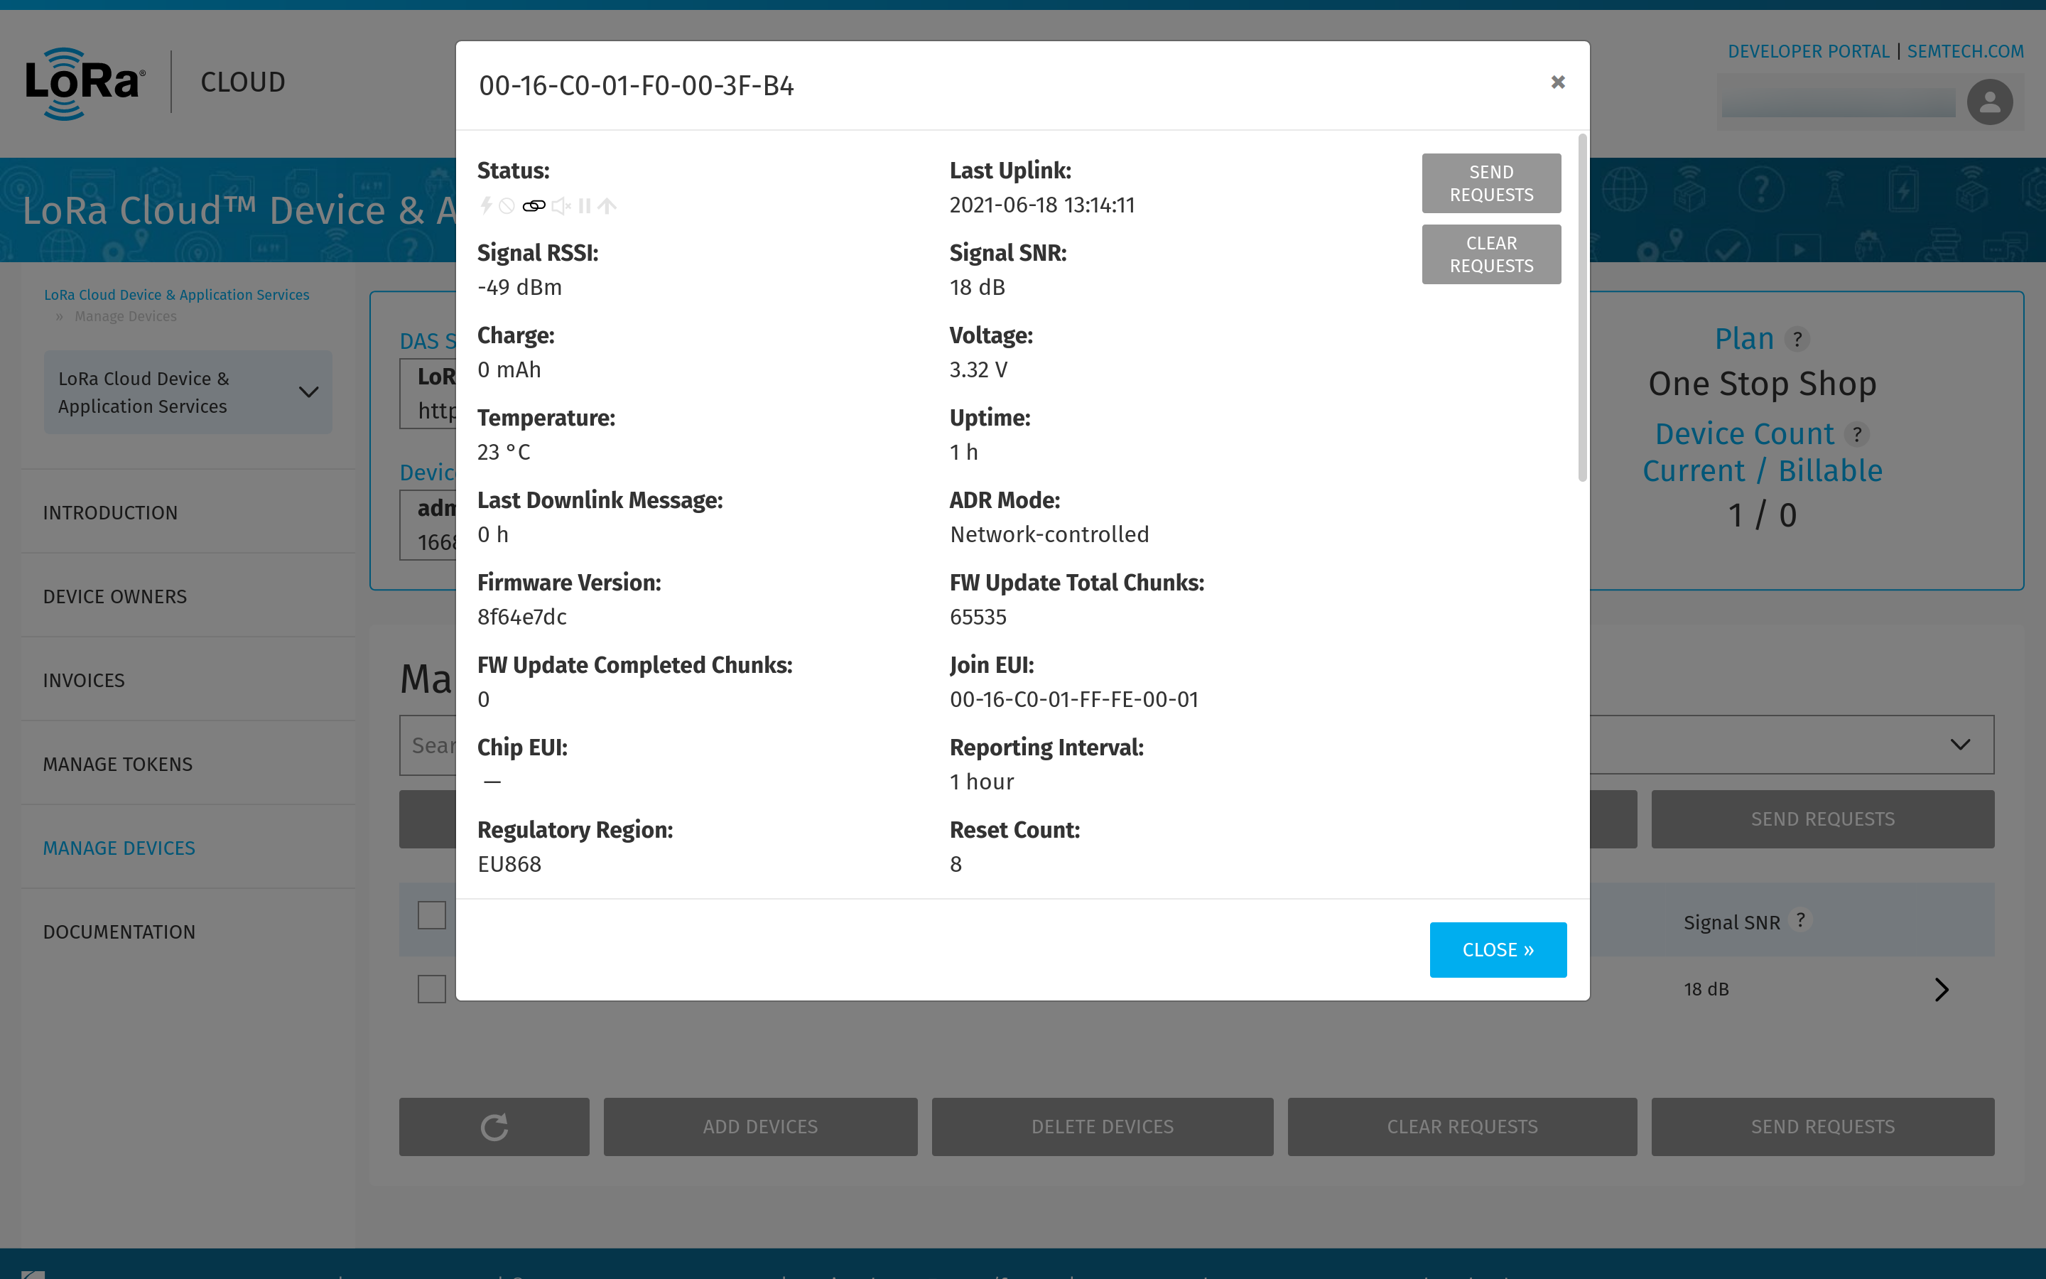2046x1279 pixels.
Task: Click SEND REQUESTS in the dialog
Action: click(x=1490, y=183)
